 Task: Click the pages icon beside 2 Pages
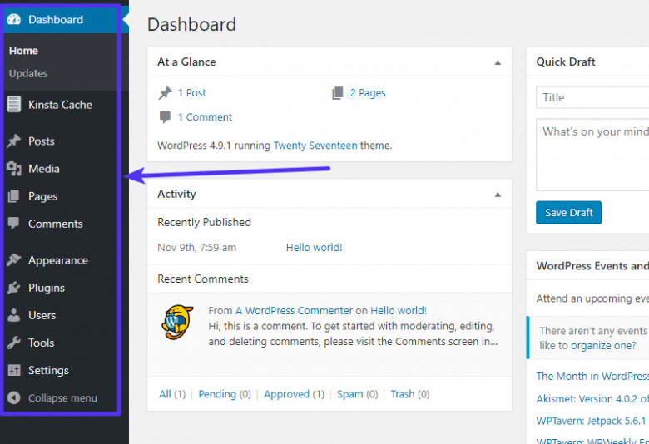338,93
